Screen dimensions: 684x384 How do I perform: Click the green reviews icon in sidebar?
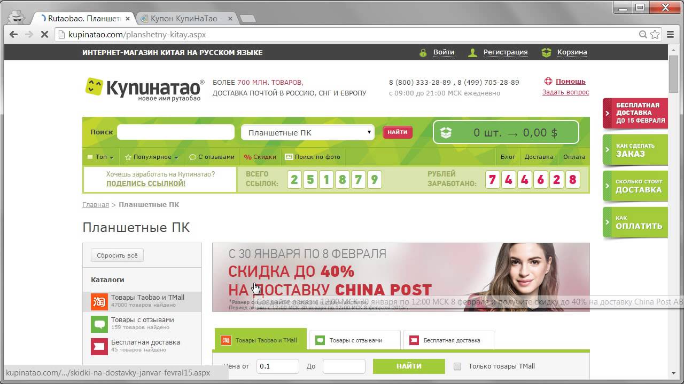point(99,324)
